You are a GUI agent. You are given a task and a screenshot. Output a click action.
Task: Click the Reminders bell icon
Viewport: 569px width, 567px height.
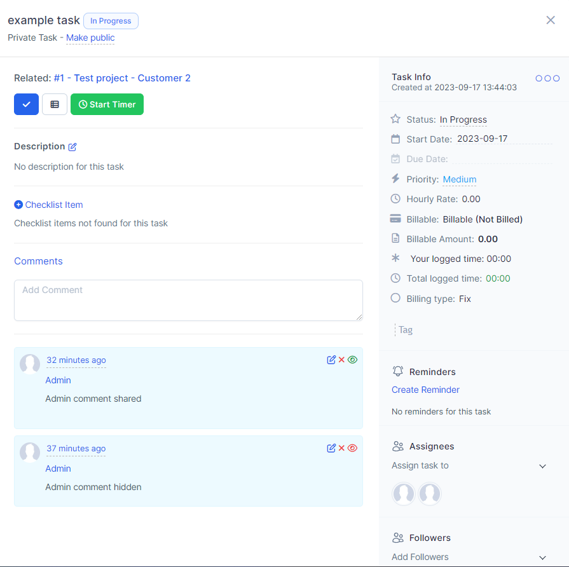click(x=397, y=371)
